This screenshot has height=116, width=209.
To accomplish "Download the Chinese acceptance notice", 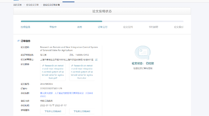I will pos(53,111).
